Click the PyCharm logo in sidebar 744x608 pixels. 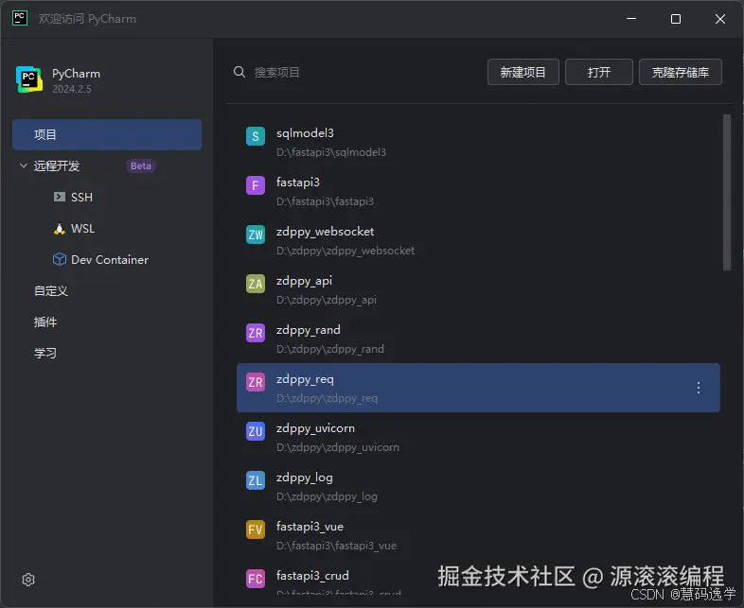pos(29,79)
